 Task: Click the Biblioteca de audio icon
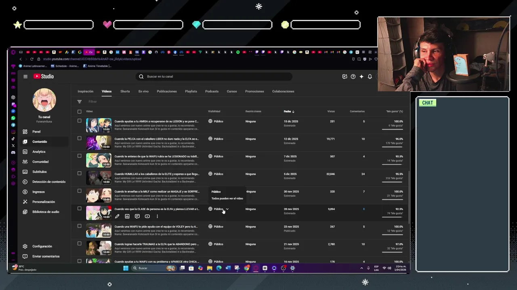[x=25, y=212]
